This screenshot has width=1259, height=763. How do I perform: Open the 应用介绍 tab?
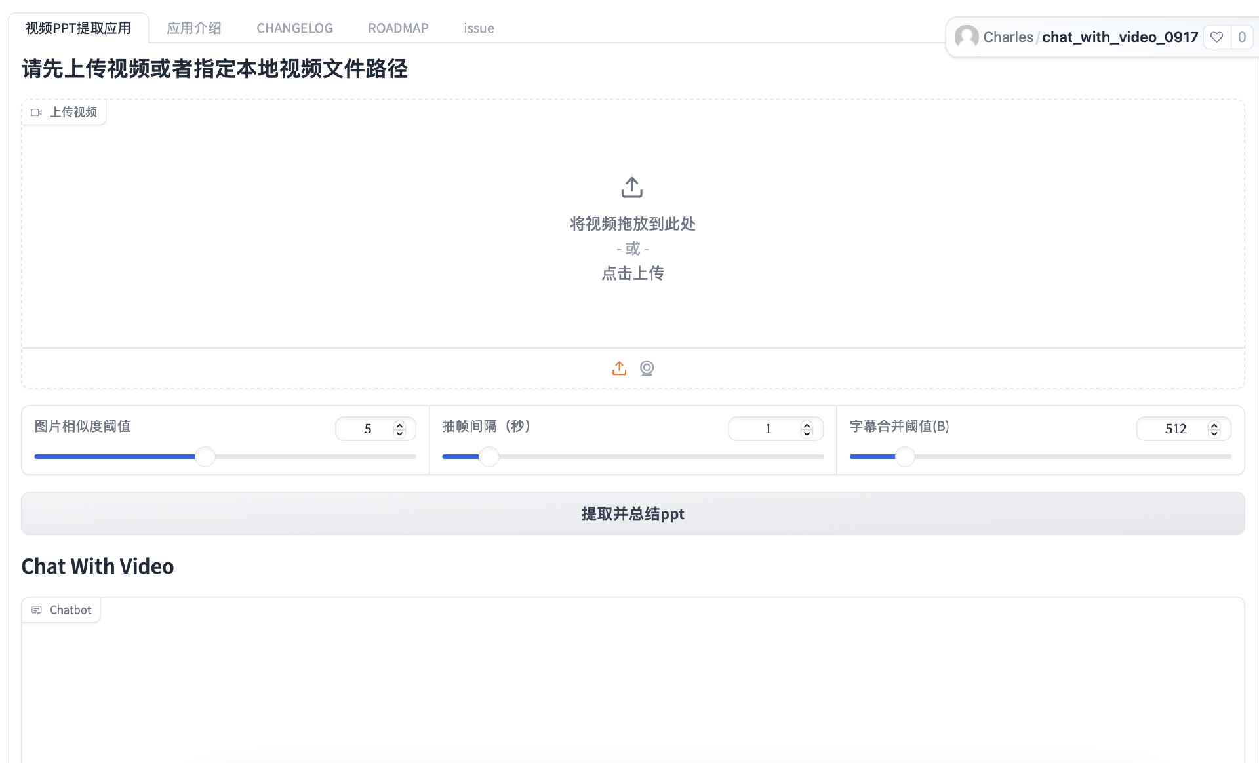coord(193,28)
